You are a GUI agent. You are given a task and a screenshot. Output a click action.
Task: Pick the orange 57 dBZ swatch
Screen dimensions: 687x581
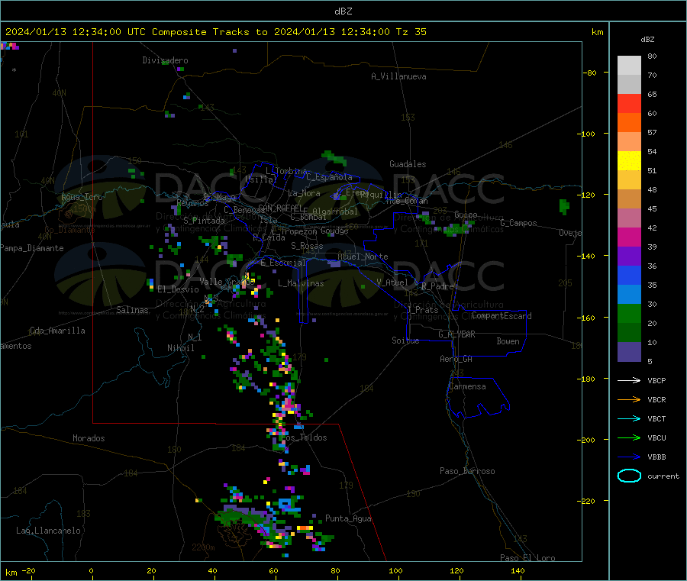[x=629, y=123]
